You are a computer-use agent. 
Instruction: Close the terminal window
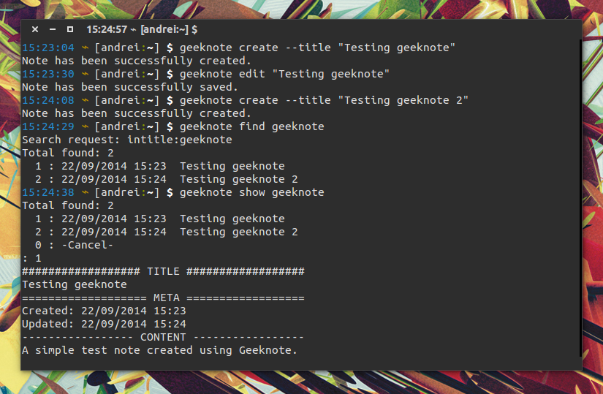click(x=35, y=29)
